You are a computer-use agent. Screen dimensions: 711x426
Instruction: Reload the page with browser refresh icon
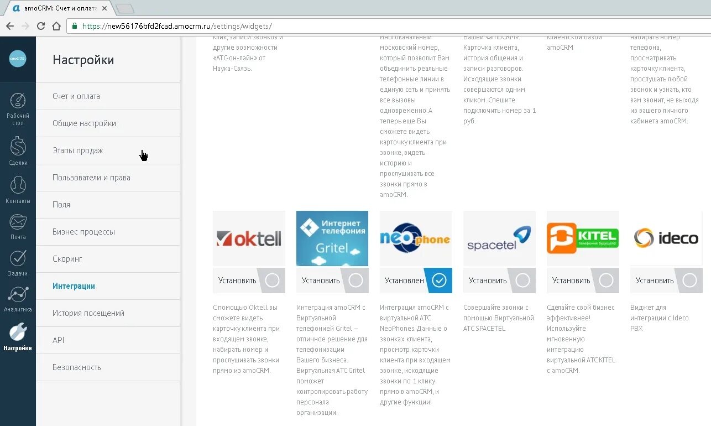coord(40,25)
